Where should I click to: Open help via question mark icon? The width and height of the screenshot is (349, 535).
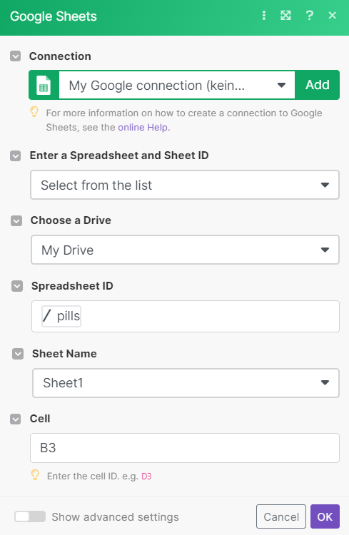(x=309, y=16)
